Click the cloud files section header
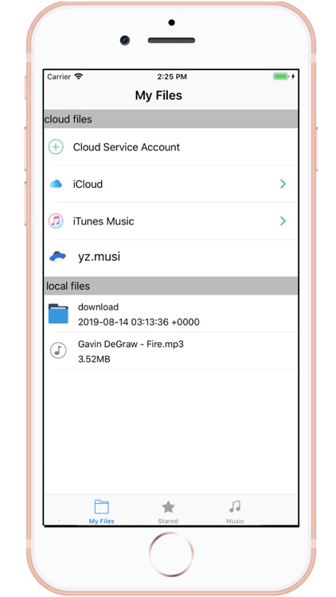The height and width of the screenshot is (597, 336). point(171,119)
